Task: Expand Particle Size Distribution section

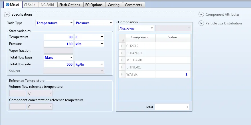Action: point(201,23)
